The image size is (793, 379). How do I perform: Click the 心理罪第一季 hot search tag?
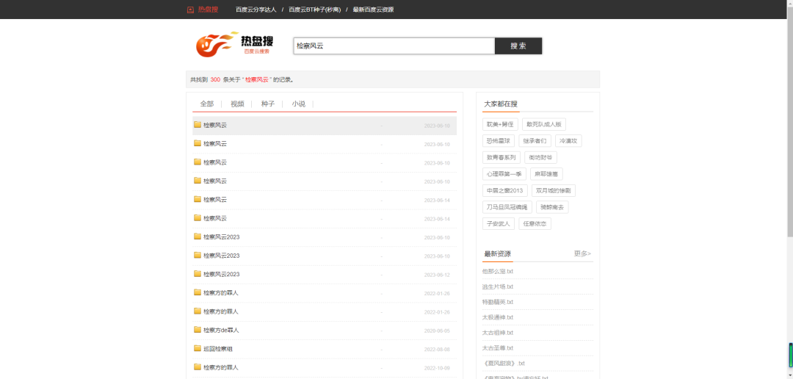click(504, 174)
